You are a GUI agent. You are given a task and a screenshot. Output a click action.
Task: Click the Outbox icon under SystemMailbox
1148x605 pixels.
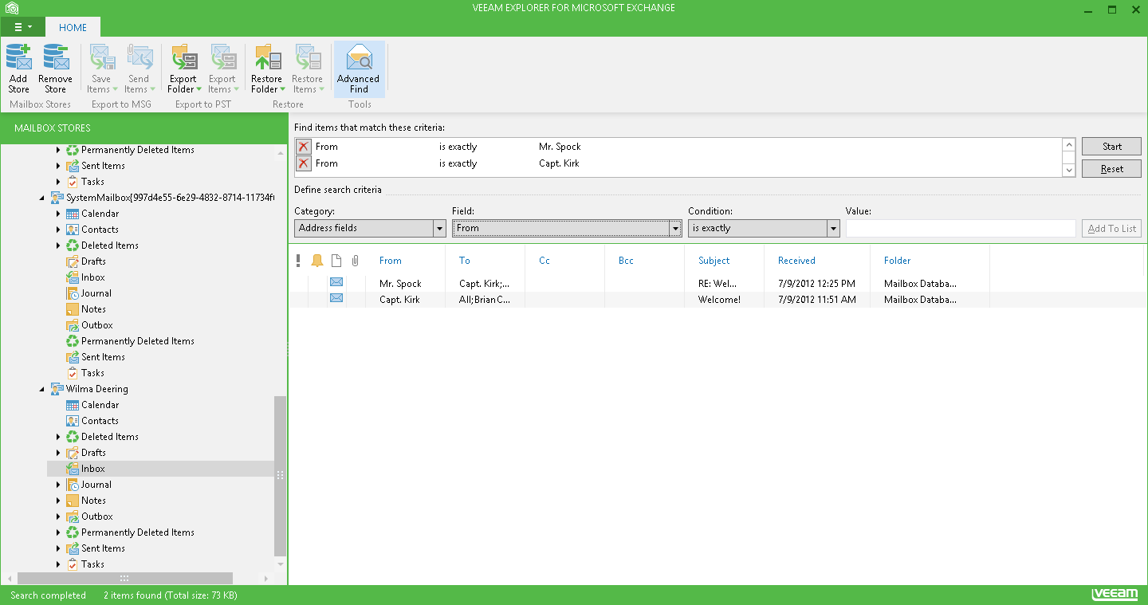[x=73, y=325]
